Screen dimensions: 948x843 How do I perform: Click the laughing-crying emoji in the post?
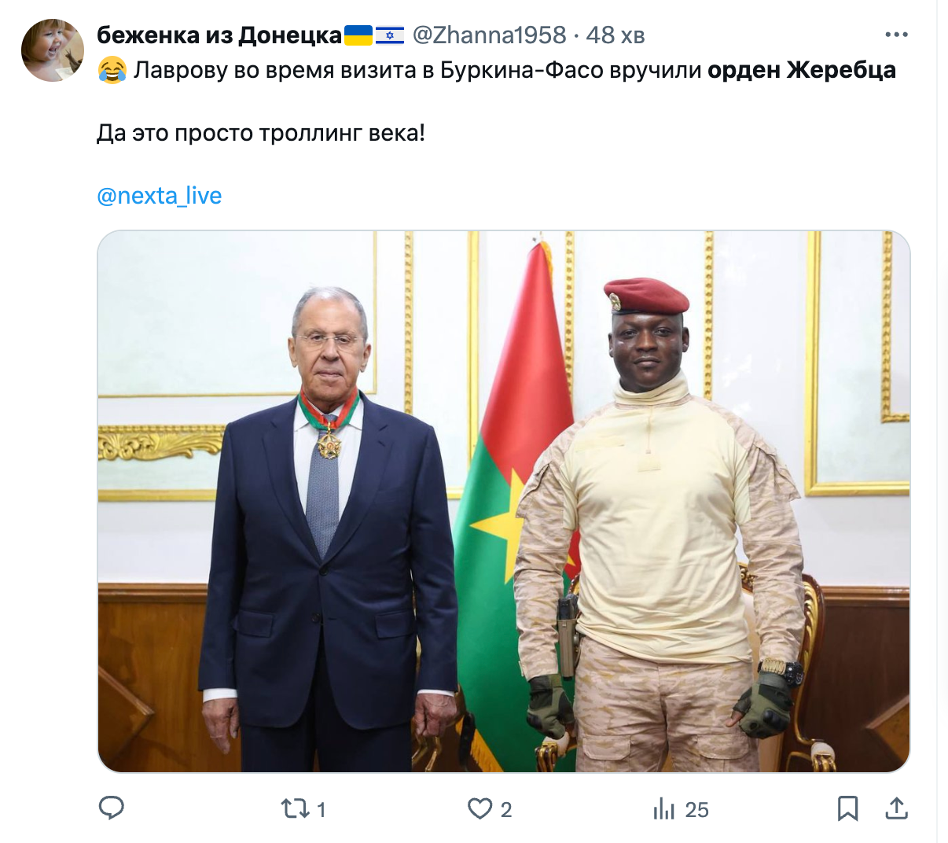[x=112, y=71]
